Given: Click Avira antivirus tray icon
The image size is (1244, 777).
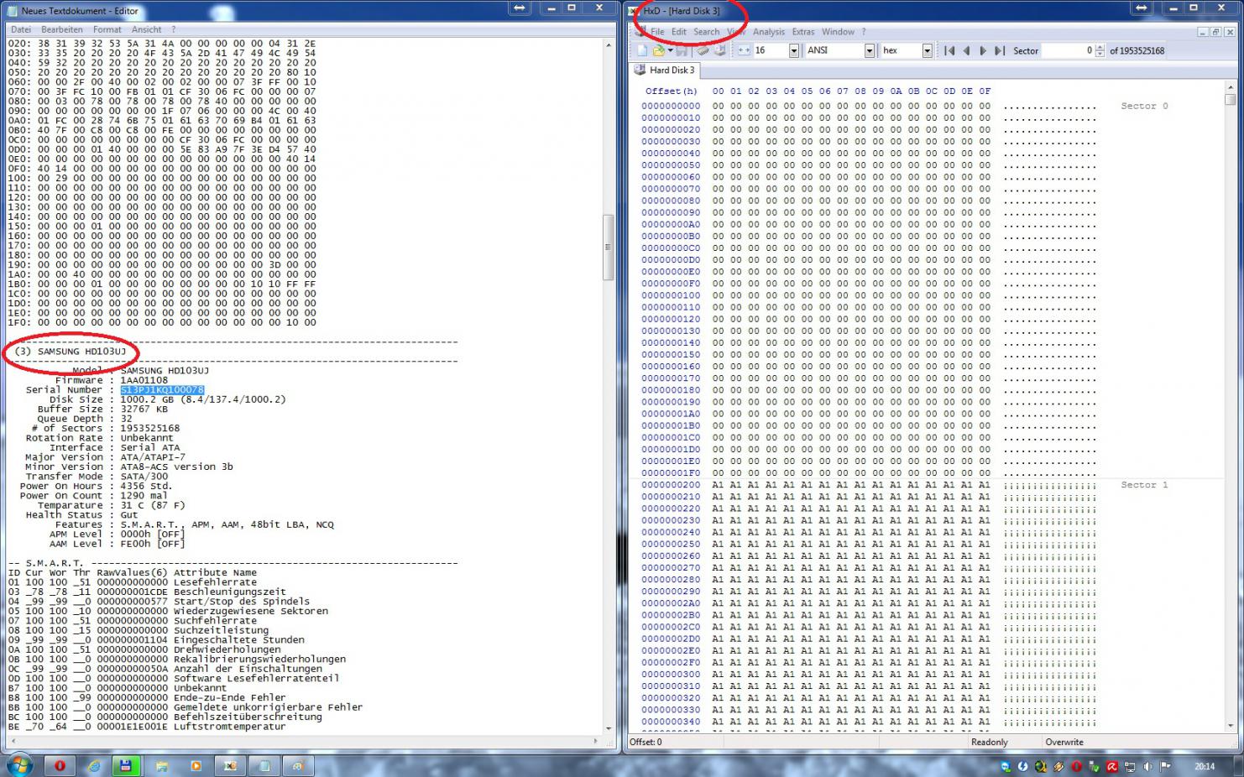Looking at the screenshot, I should coord(1112,766).
